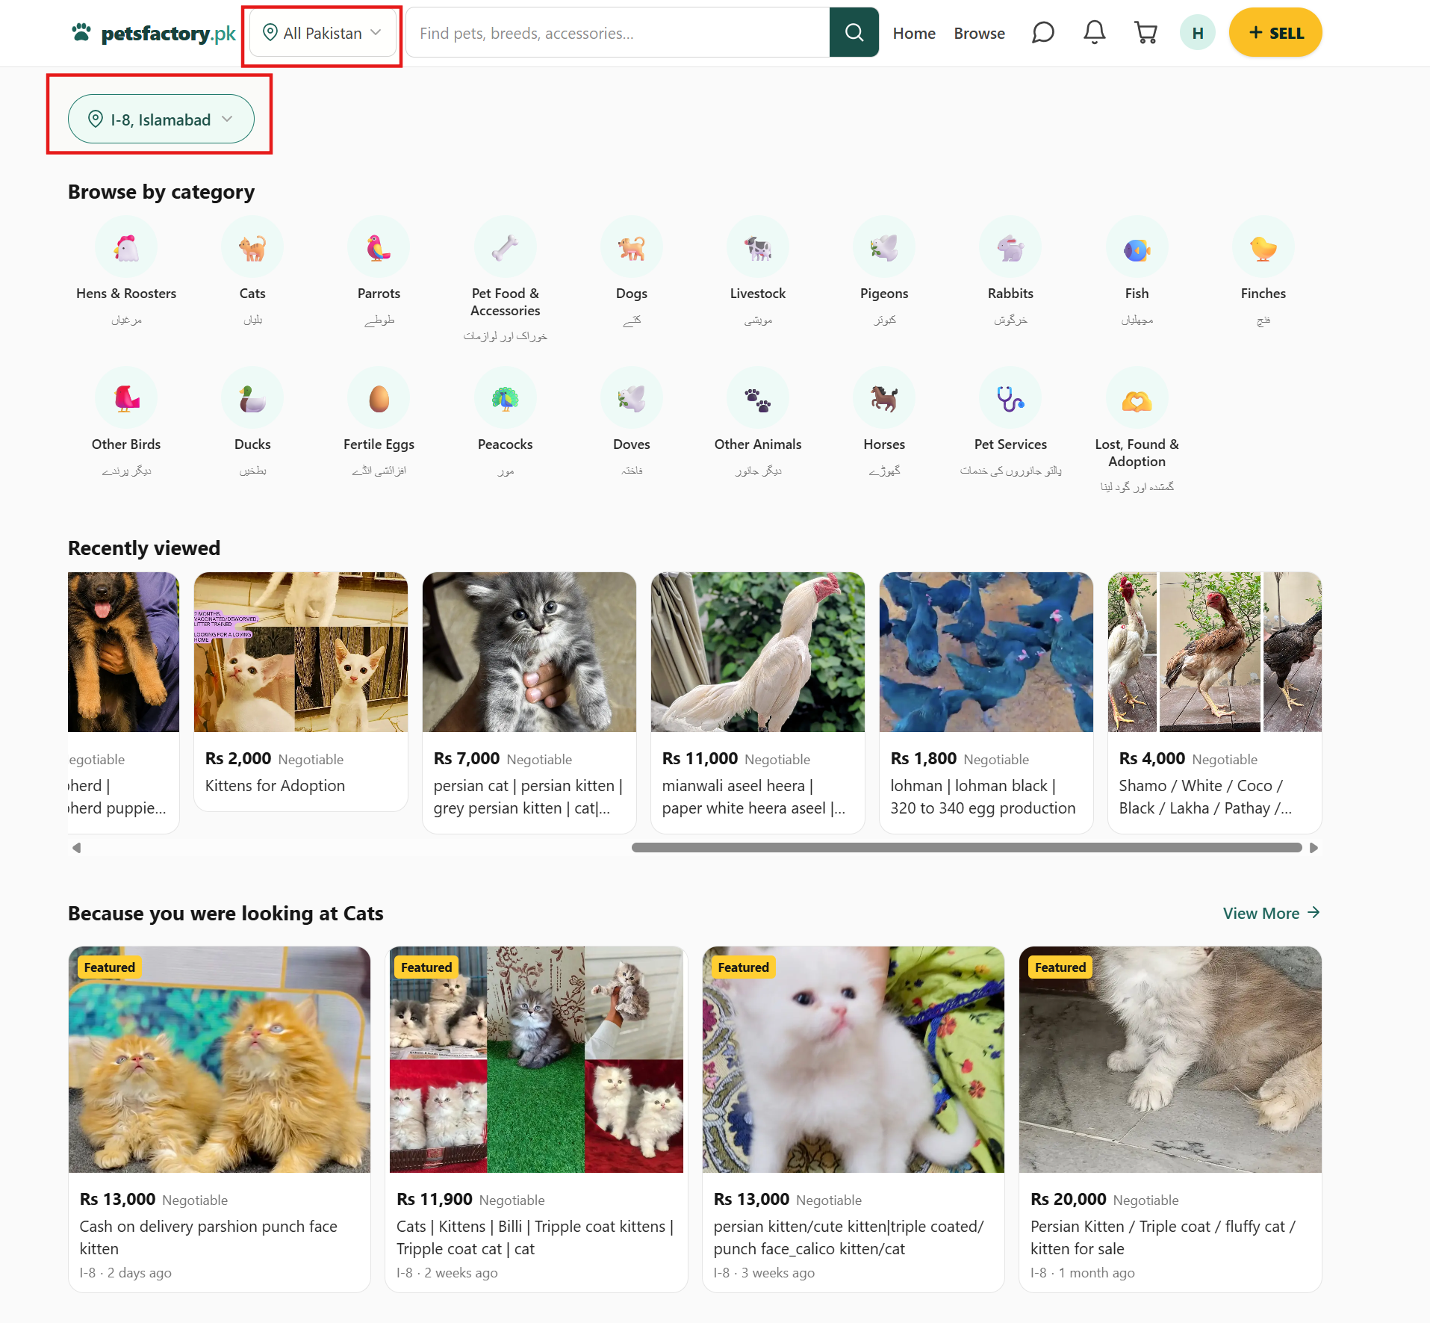The height and width of the screenshot is (1323, 1430).
Task: Click the search input field
Action: pos(618,33)
